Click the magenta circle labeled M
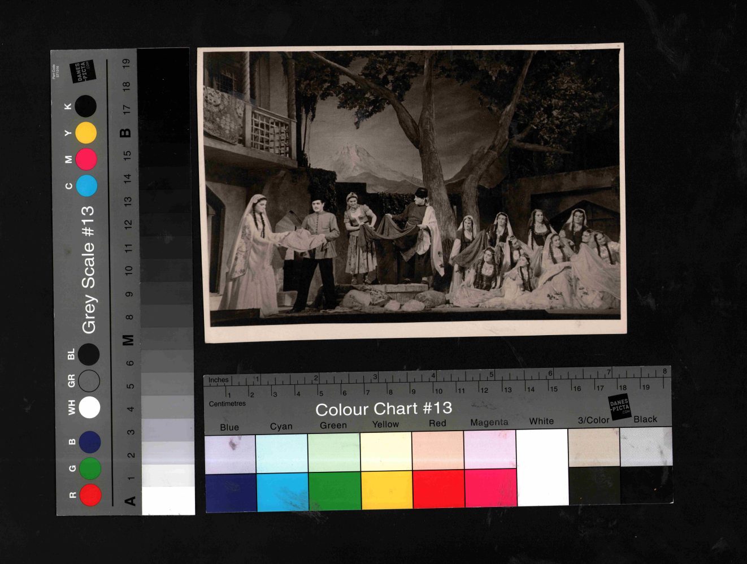747x564 pixels. [x=86, y=159]
